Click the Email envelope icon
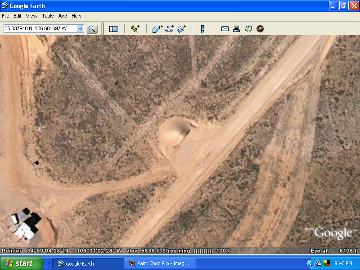 click(225, 29)
